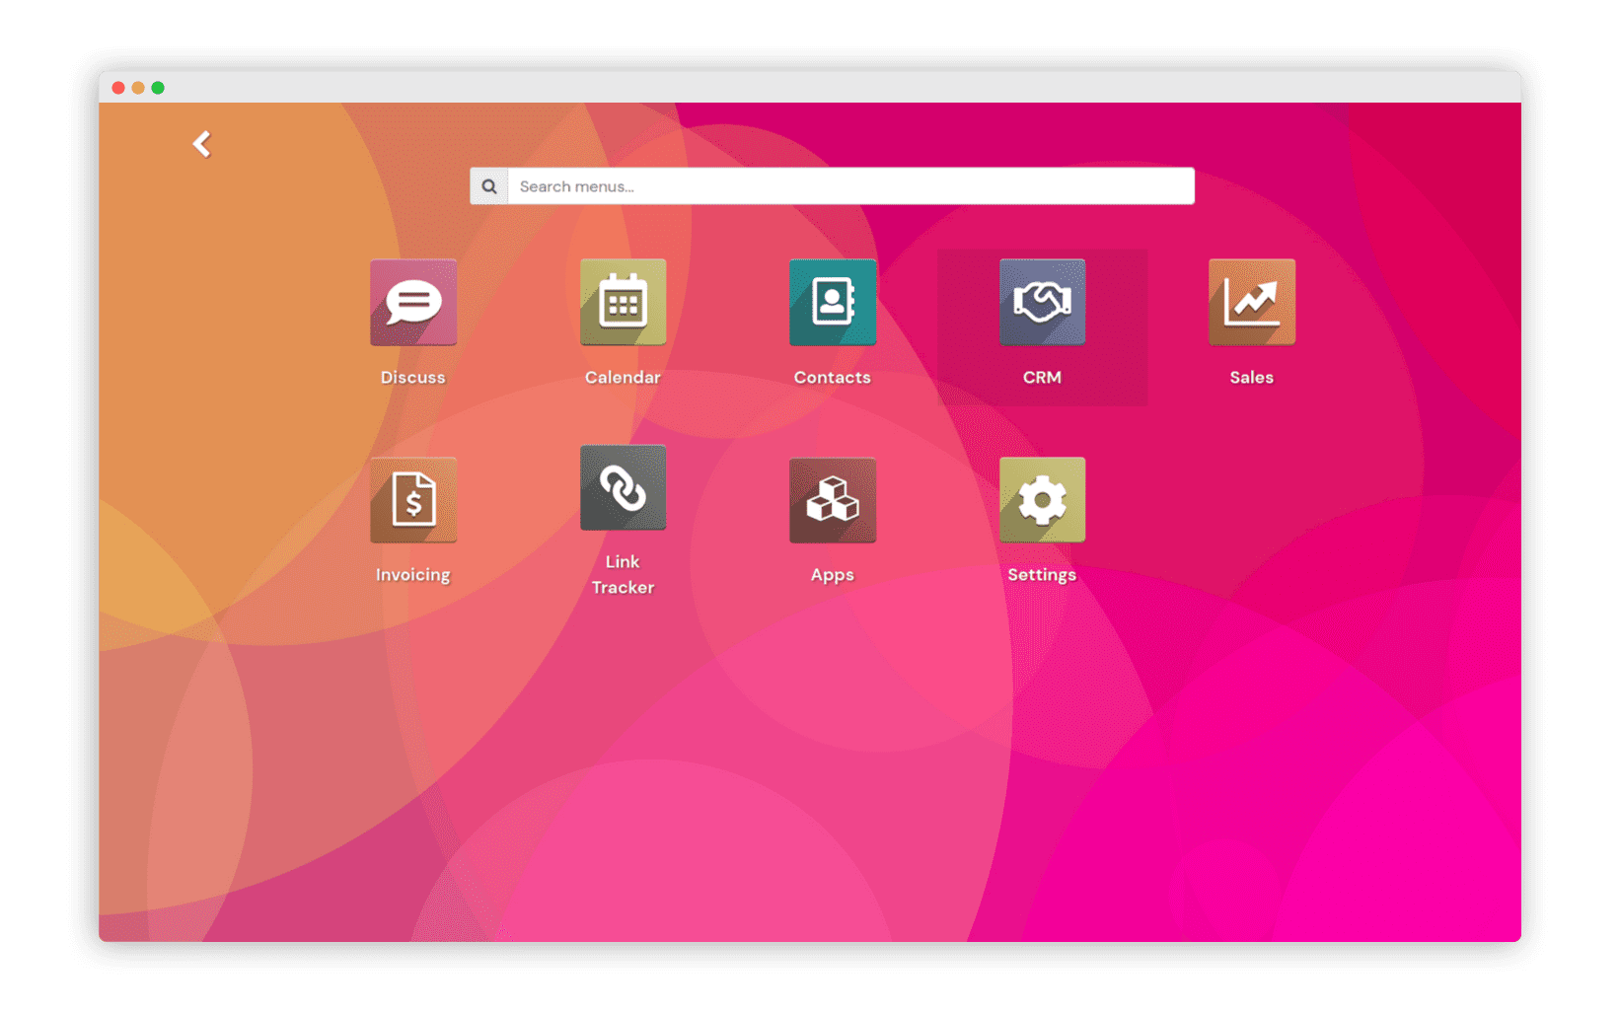Viewport: 1620px width, 1013px height.
Task: Select the CRM label text
Action: [x=1042, y=377]
